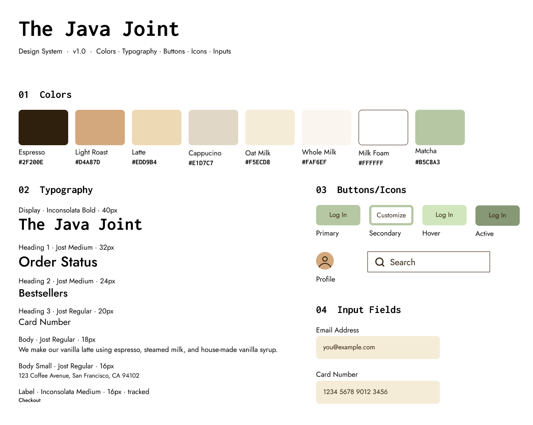Click the Customize secondary button
533x425 pixels.
(x=391, y=215)
